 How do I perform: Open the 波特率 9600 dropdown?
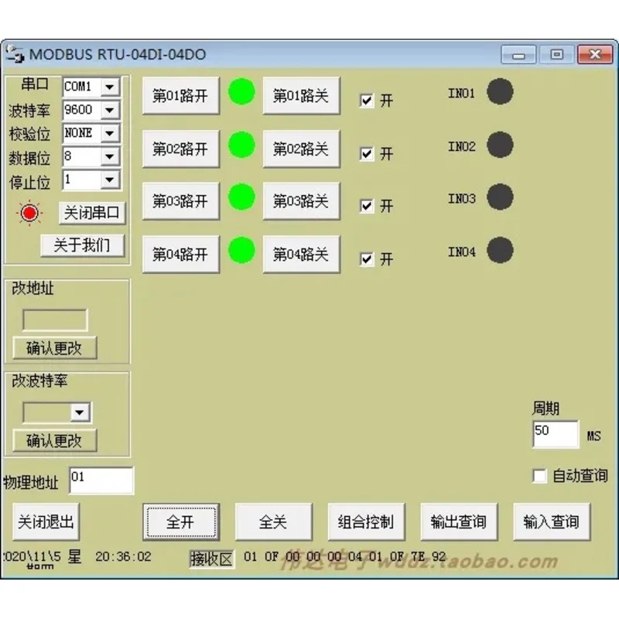110,110
